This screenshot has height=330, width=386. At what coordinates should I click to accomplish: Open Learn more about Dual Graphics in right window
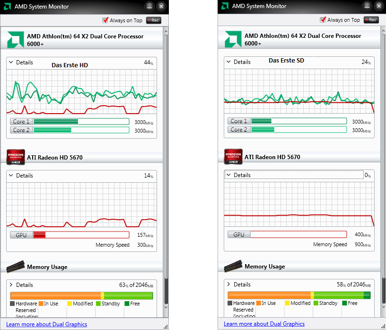[x=264, y=323]
